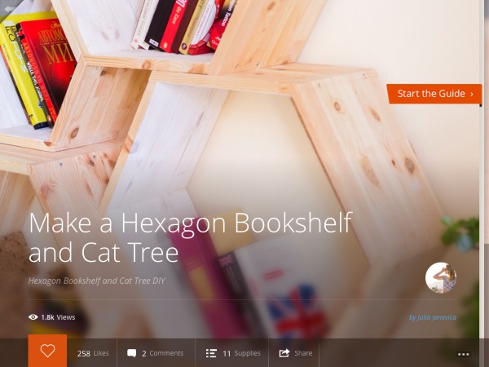Open the three-dot more options menu
Image resolution: width=489 pixels, height=367 pixels.
pyautogui.click(x=464, y=354)
